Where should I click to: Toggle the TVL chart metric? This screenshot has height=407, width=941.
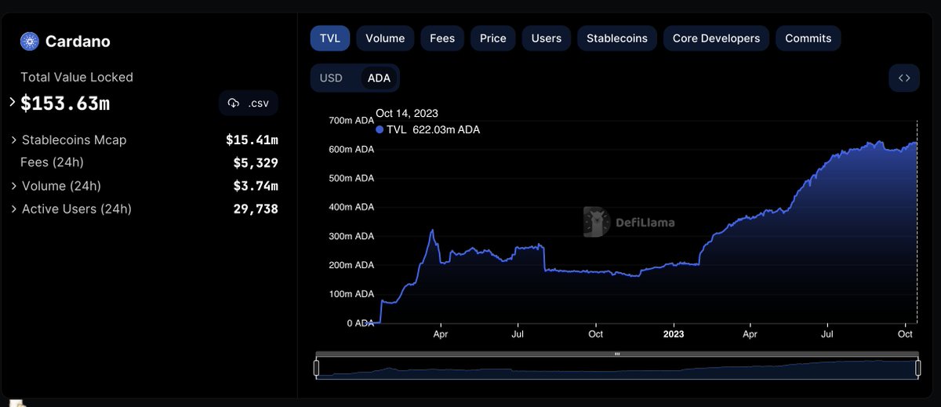click(329, 38)
